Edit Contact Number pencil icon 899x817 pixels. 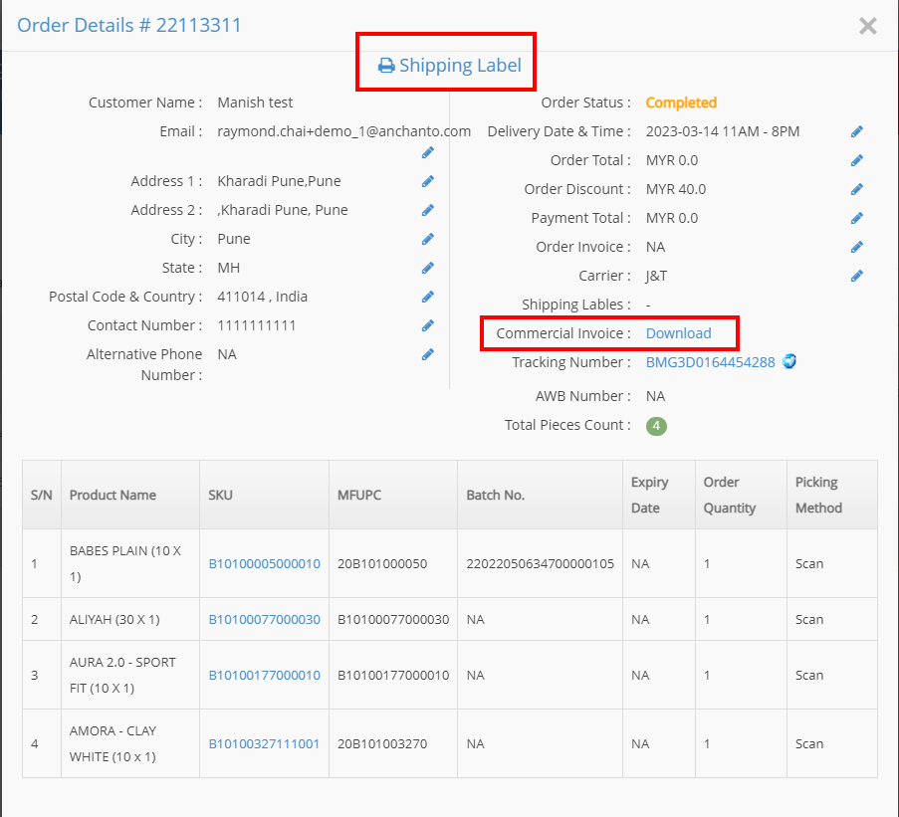pyautogui.click(x=428, y=325)
